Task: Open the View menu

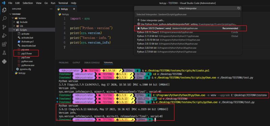Action: (39, 3)
